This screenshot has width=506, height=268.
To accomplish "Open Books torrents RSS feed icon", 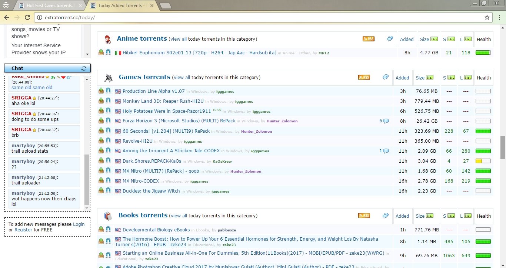I will click(364, 216).
